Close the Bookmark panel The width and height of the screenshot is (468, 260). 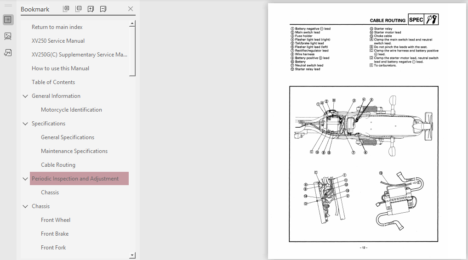click(131, 9)
